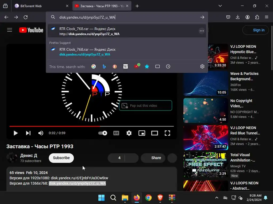273x204 pixels.
Task: Enable the miniplayer
Action: coord(142,133)
